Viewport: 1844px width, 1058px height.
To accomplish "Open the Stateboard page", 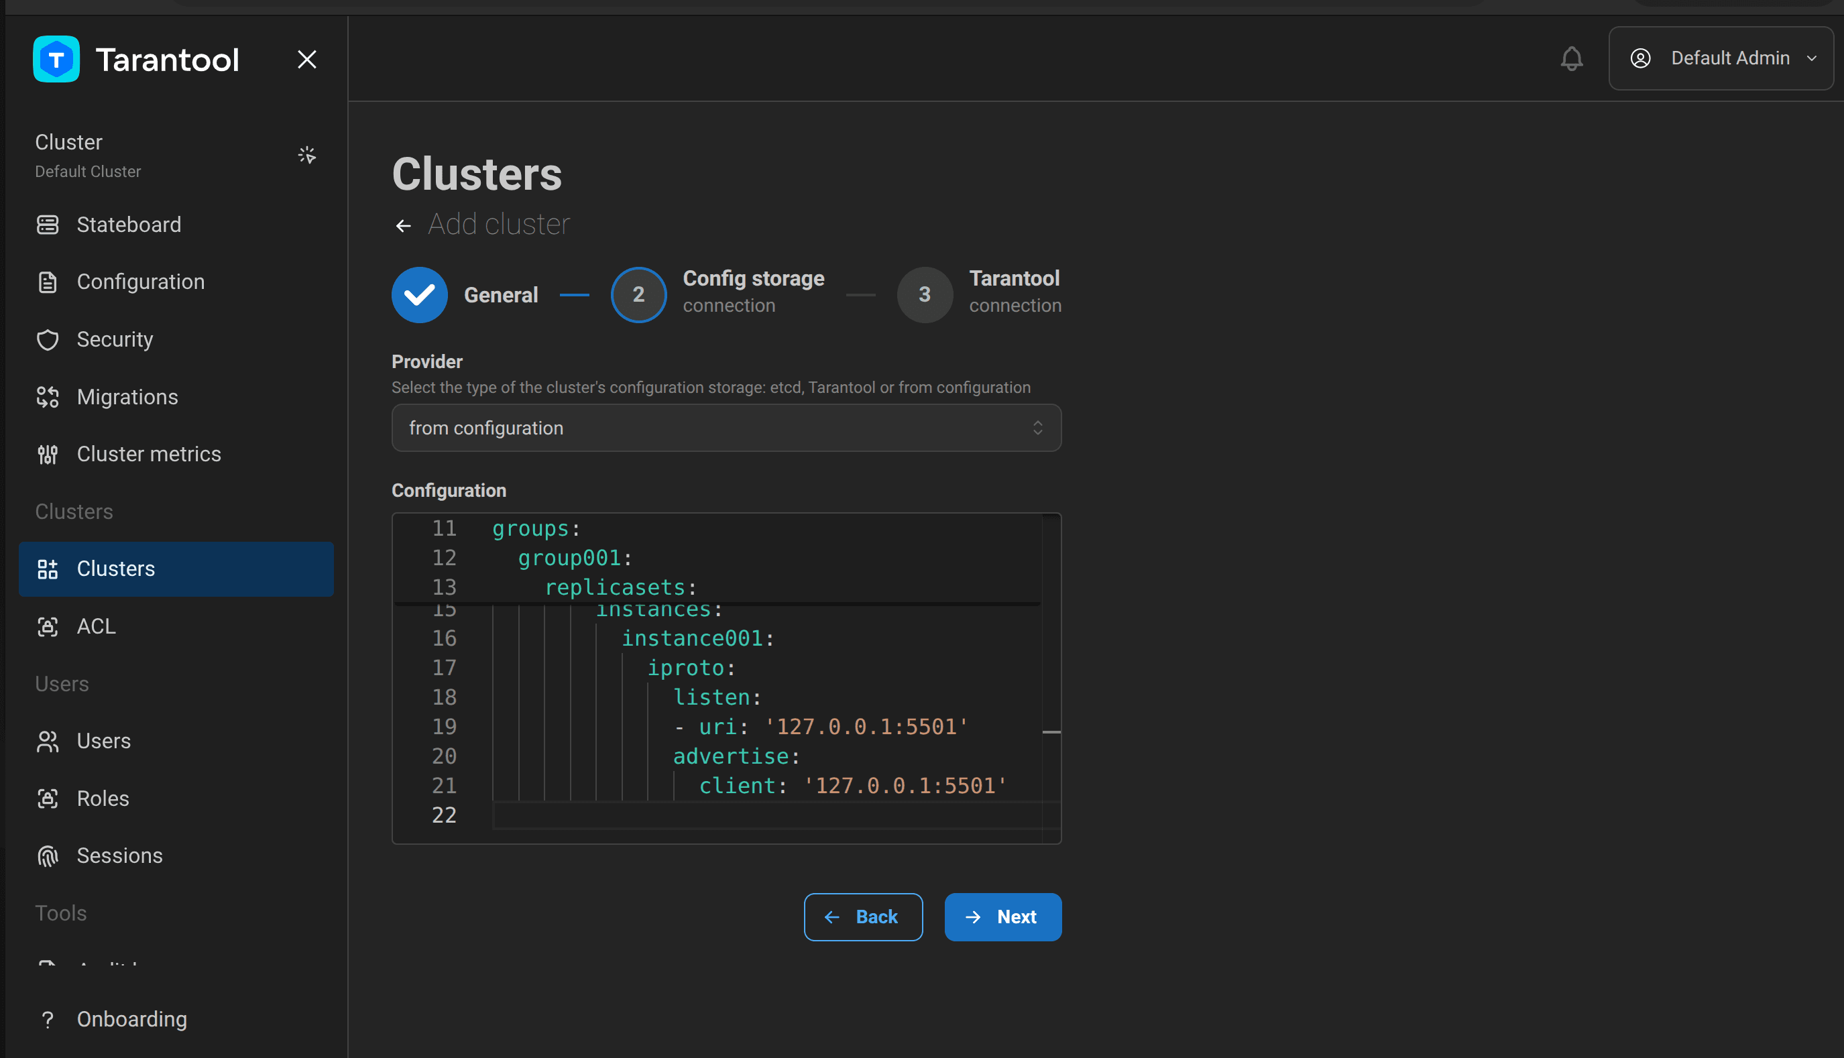I will pyautogui.click(x=176, y=225).
